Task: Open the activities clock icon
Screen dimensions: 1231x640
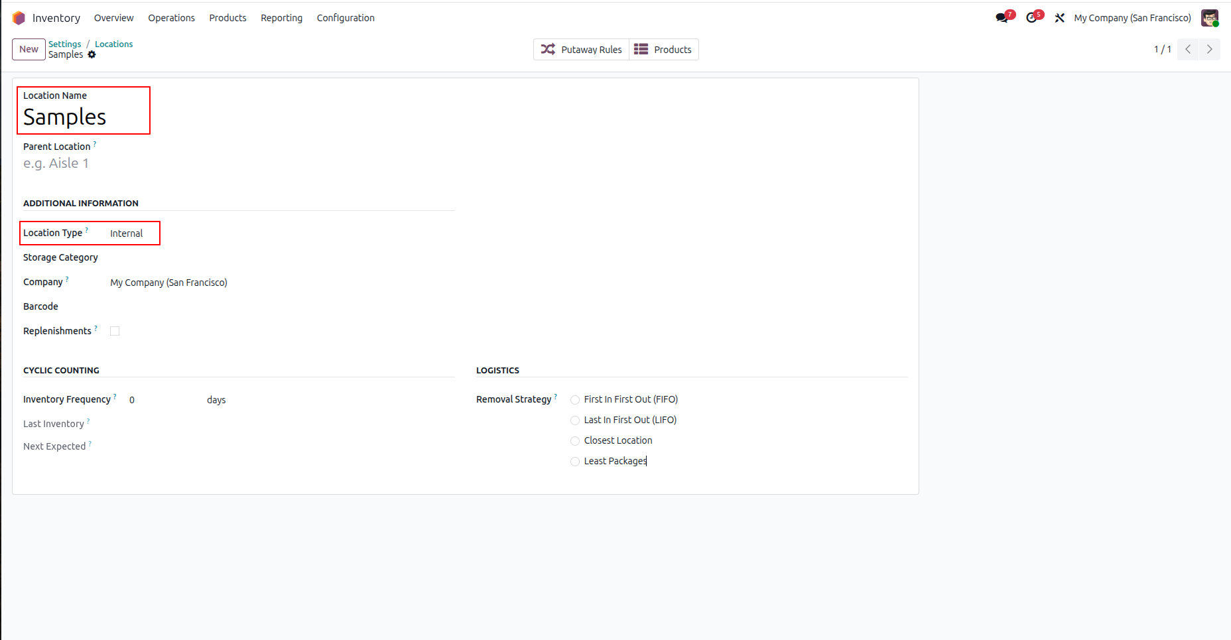Action: click(x=1031, y=18)
